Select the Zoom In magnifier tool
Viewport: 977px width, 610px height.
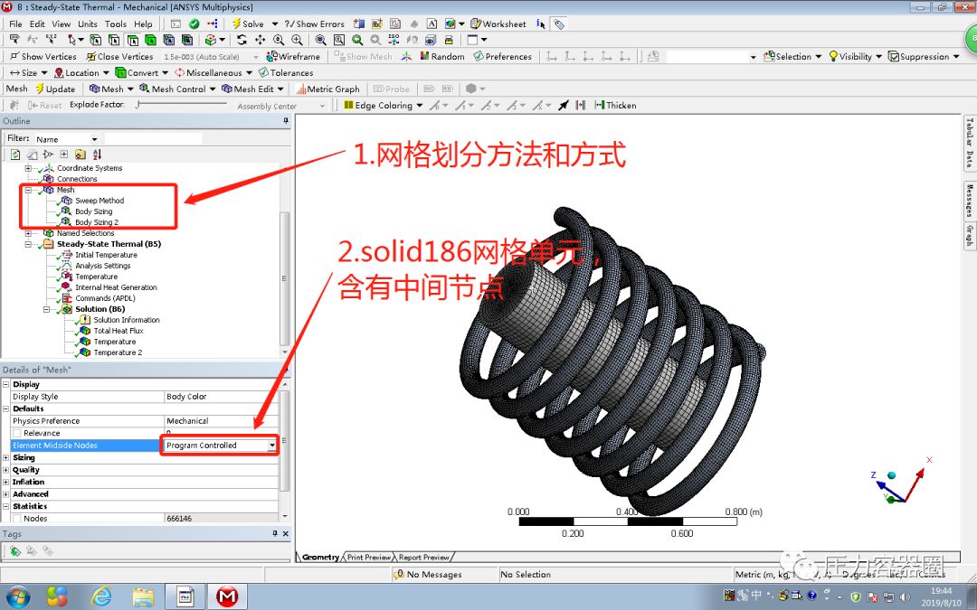pos(296,41)
